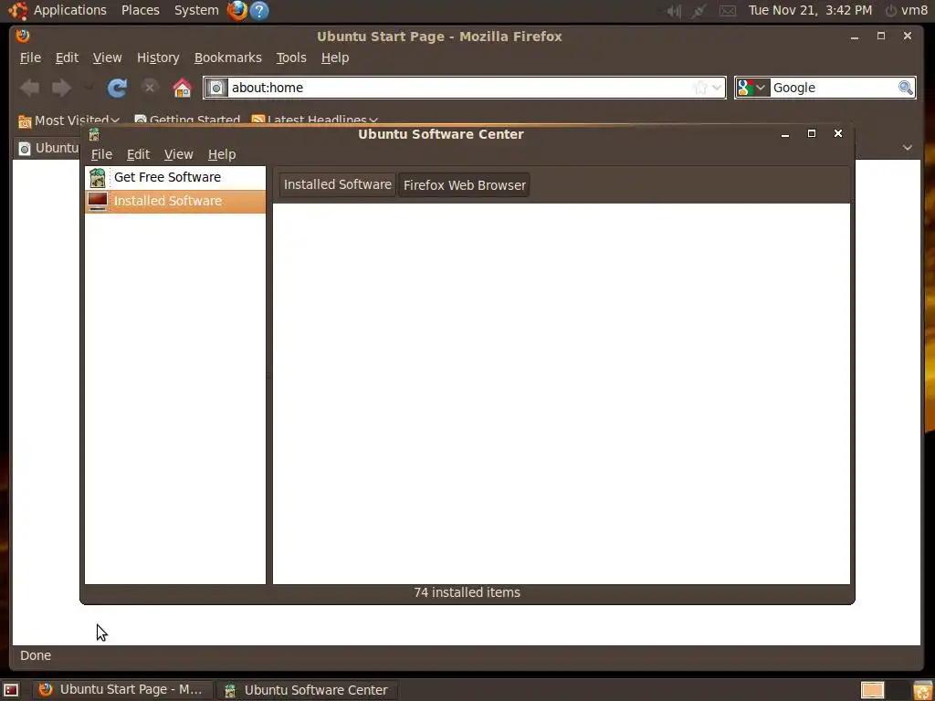This screenshot has width=935, height=701.
Task: Click Firefox Web Browser breadcrumb button
Action: click(465, 184)
